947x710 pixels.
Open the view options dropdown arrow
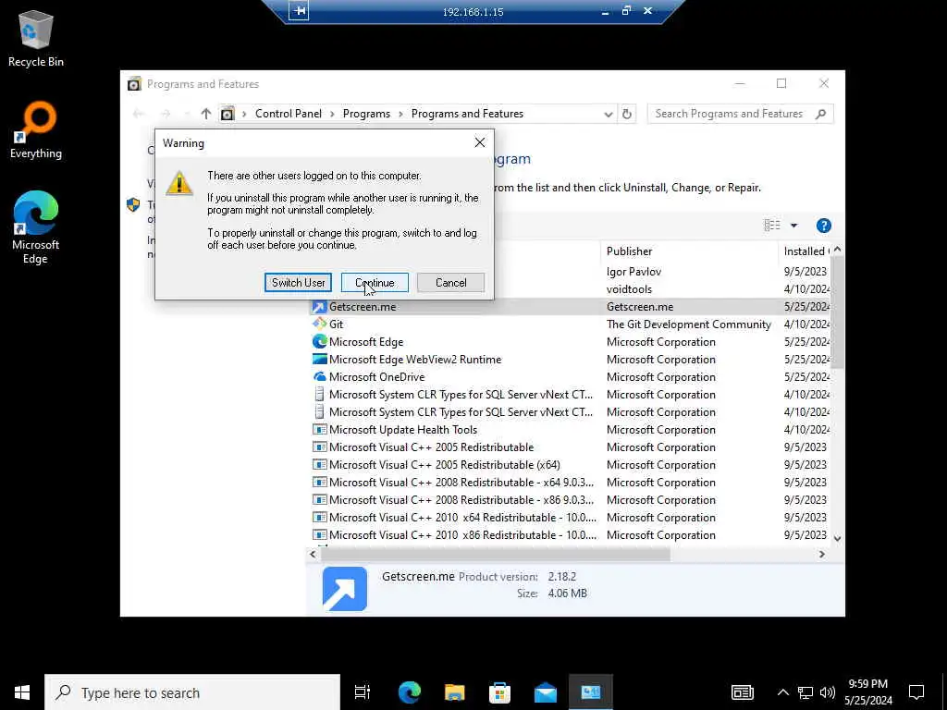(794, 226)
